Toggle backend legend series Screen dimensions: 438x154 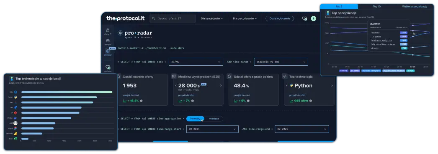[343, 71]
